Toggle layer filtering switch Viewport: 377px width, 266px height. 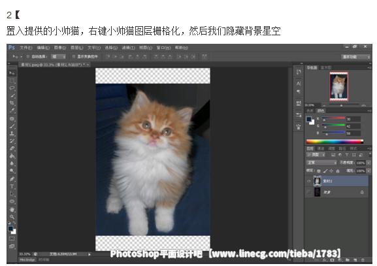(x=370, y=154)
